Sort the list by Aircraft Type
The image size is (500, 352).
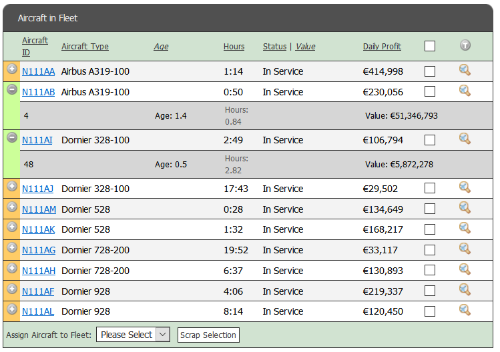tap(85, 47)
